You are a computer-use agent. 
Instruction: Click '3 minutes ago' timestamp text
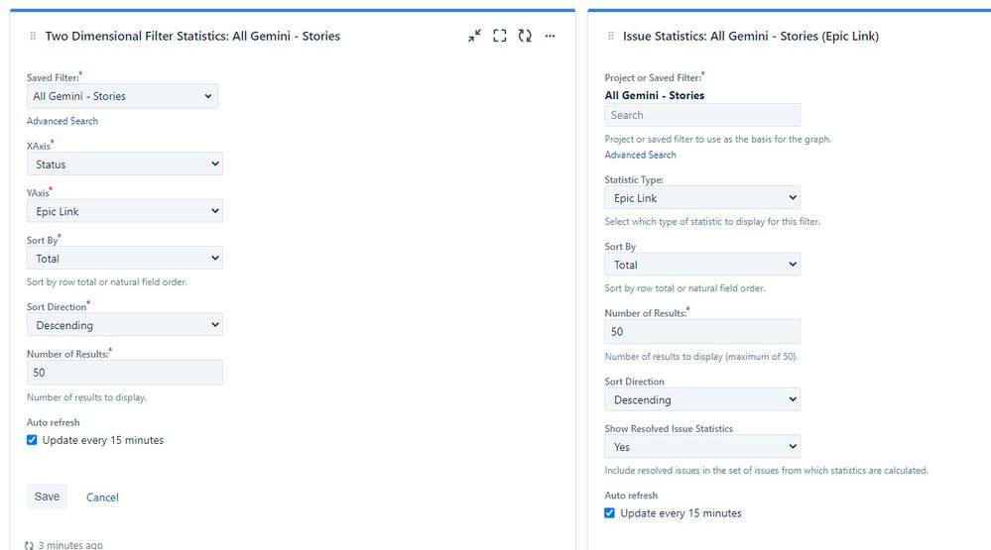(70, 545)
